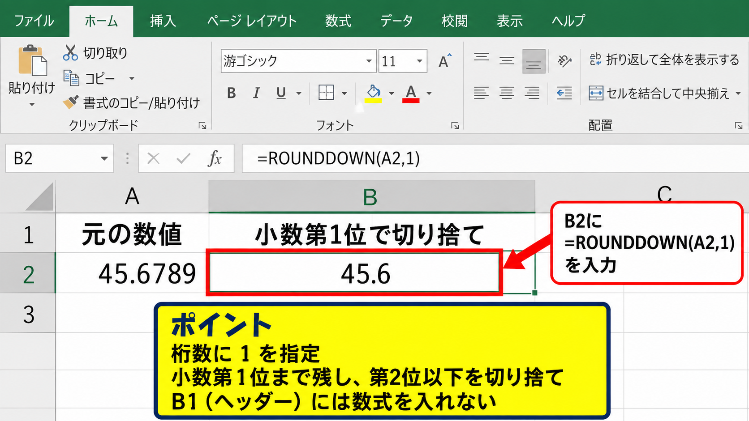Increase font size with the large A icon

point(444,61)
